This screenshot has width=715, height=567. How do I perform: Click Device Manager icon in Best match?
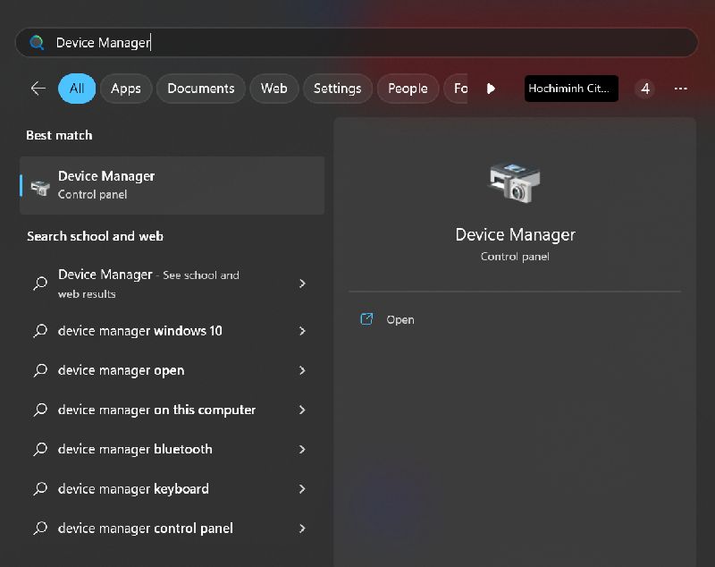click(40, 186)
